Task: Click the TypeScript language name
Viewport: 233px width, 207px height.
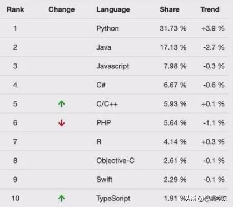Action: click(113, 199)
